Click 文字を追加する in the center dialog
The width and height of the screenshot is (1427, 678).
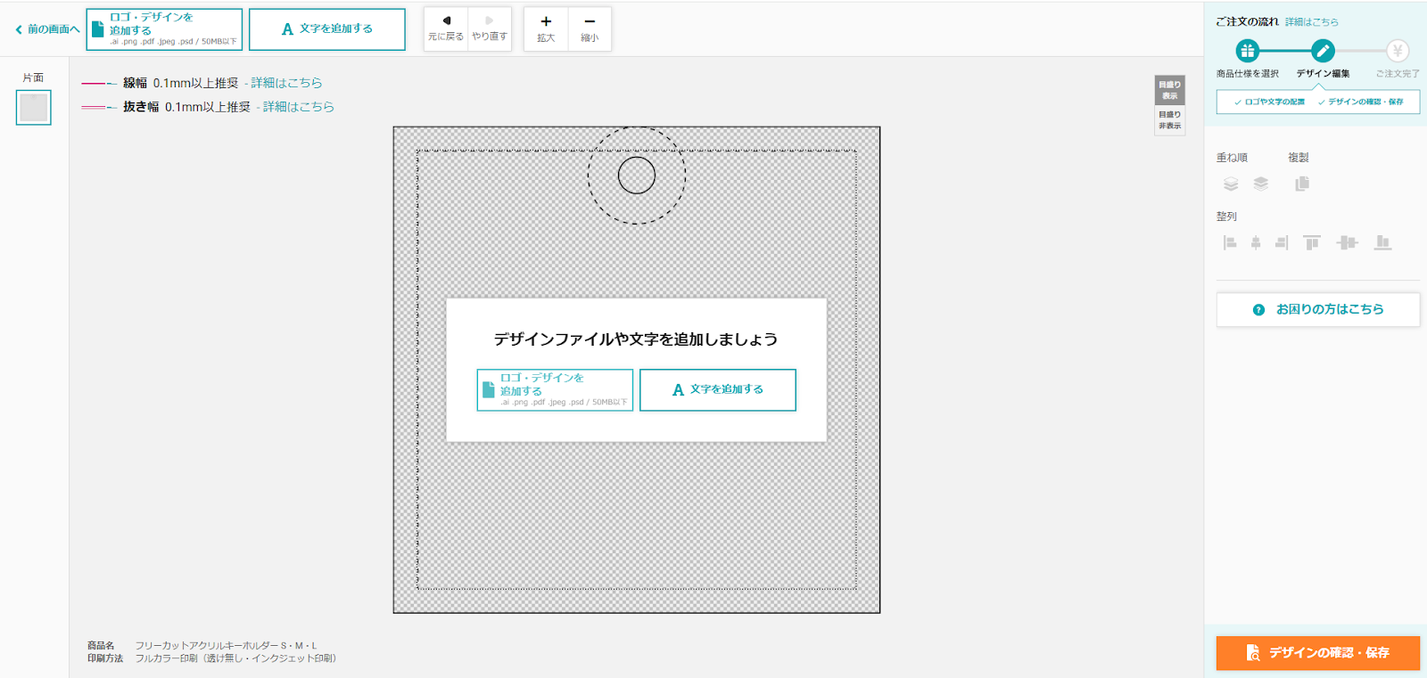718,390
